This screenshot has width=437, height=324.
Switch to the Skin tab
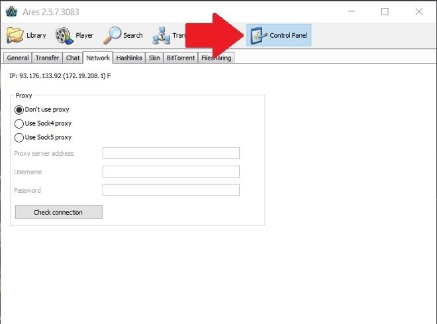[154, 58]
